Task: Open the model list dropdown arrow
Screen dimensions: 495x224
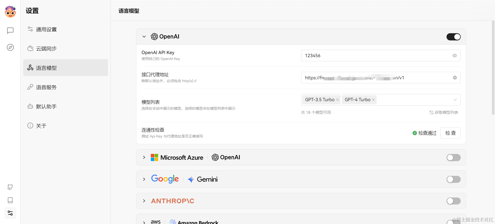Action: (455, 100)
